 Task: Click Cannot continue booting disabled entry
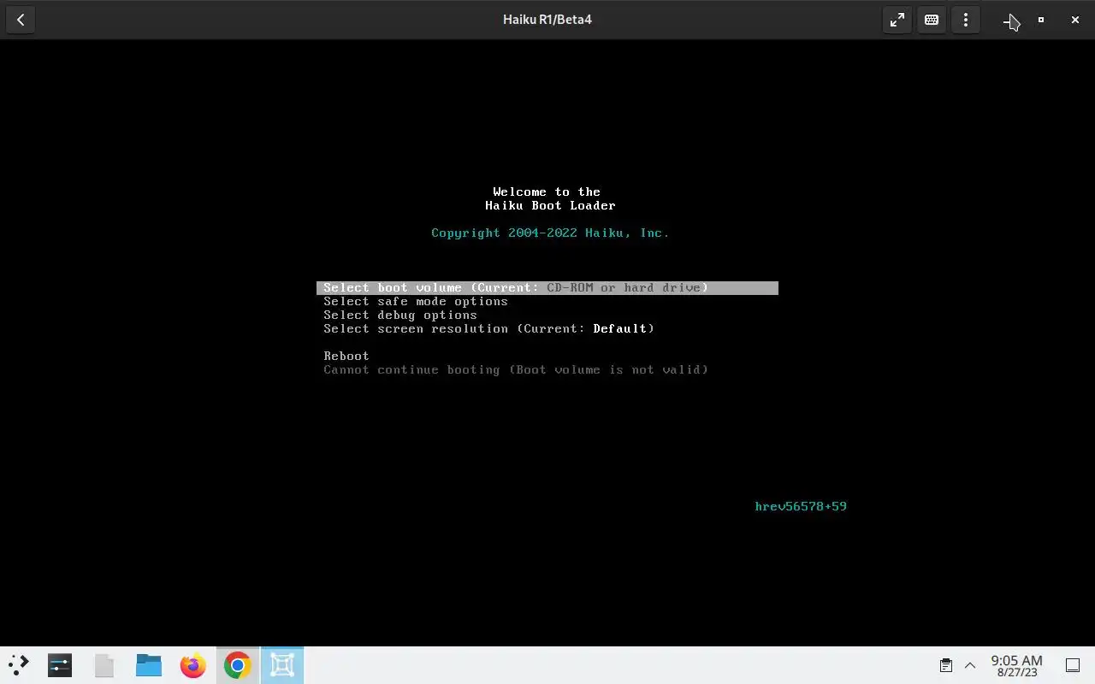[x=516, y=370]
